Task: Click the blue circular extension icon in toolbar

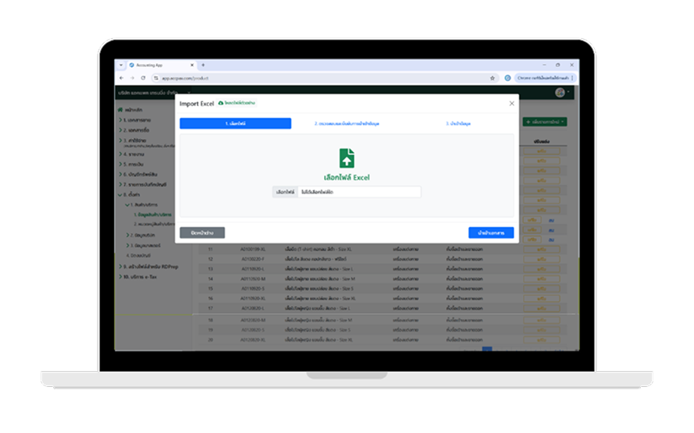Action: 507,78
